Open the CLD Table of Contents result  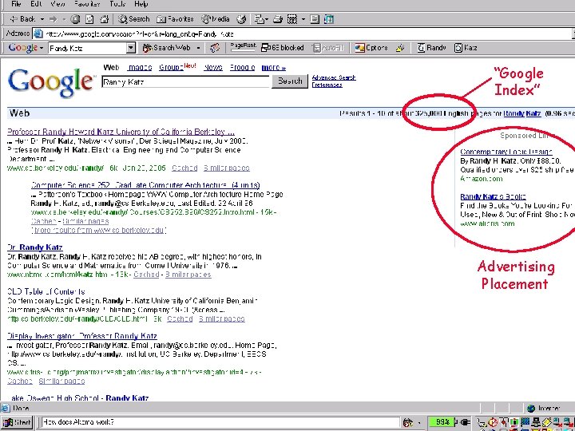[x=46, y=292]
